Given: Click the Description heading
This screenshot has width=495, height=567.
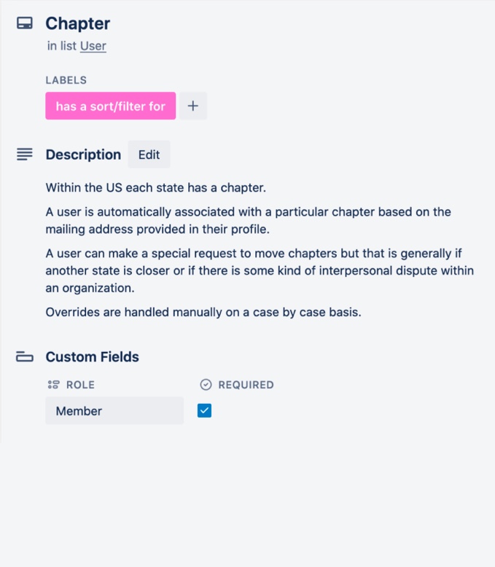Looking at the screenshot, I should click(x=83, y=155).
